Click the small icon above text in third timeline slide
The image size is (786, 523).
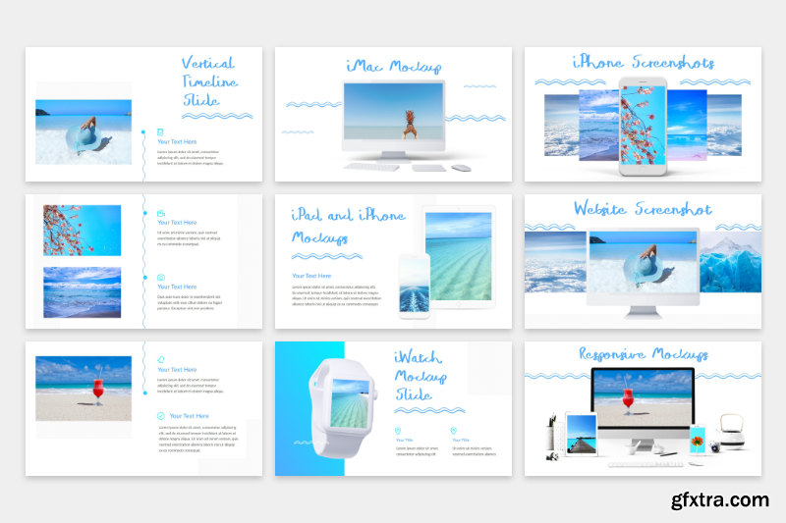(161, 359)
